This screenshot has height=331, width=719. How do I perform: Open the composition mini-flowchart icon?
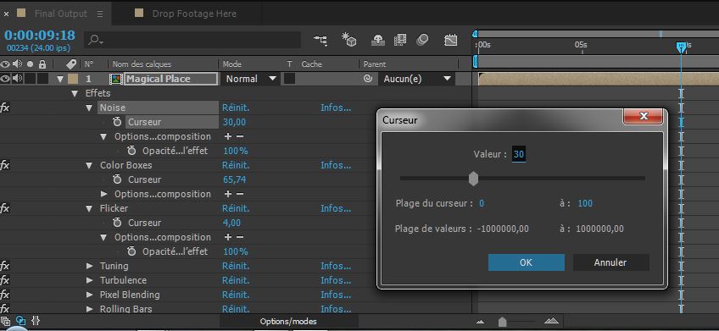[320, 41]
